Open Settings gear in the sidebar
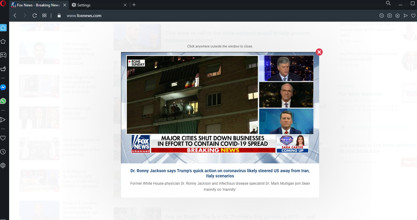Viewport: 417px width, 220px height. (x=3, y=165)
